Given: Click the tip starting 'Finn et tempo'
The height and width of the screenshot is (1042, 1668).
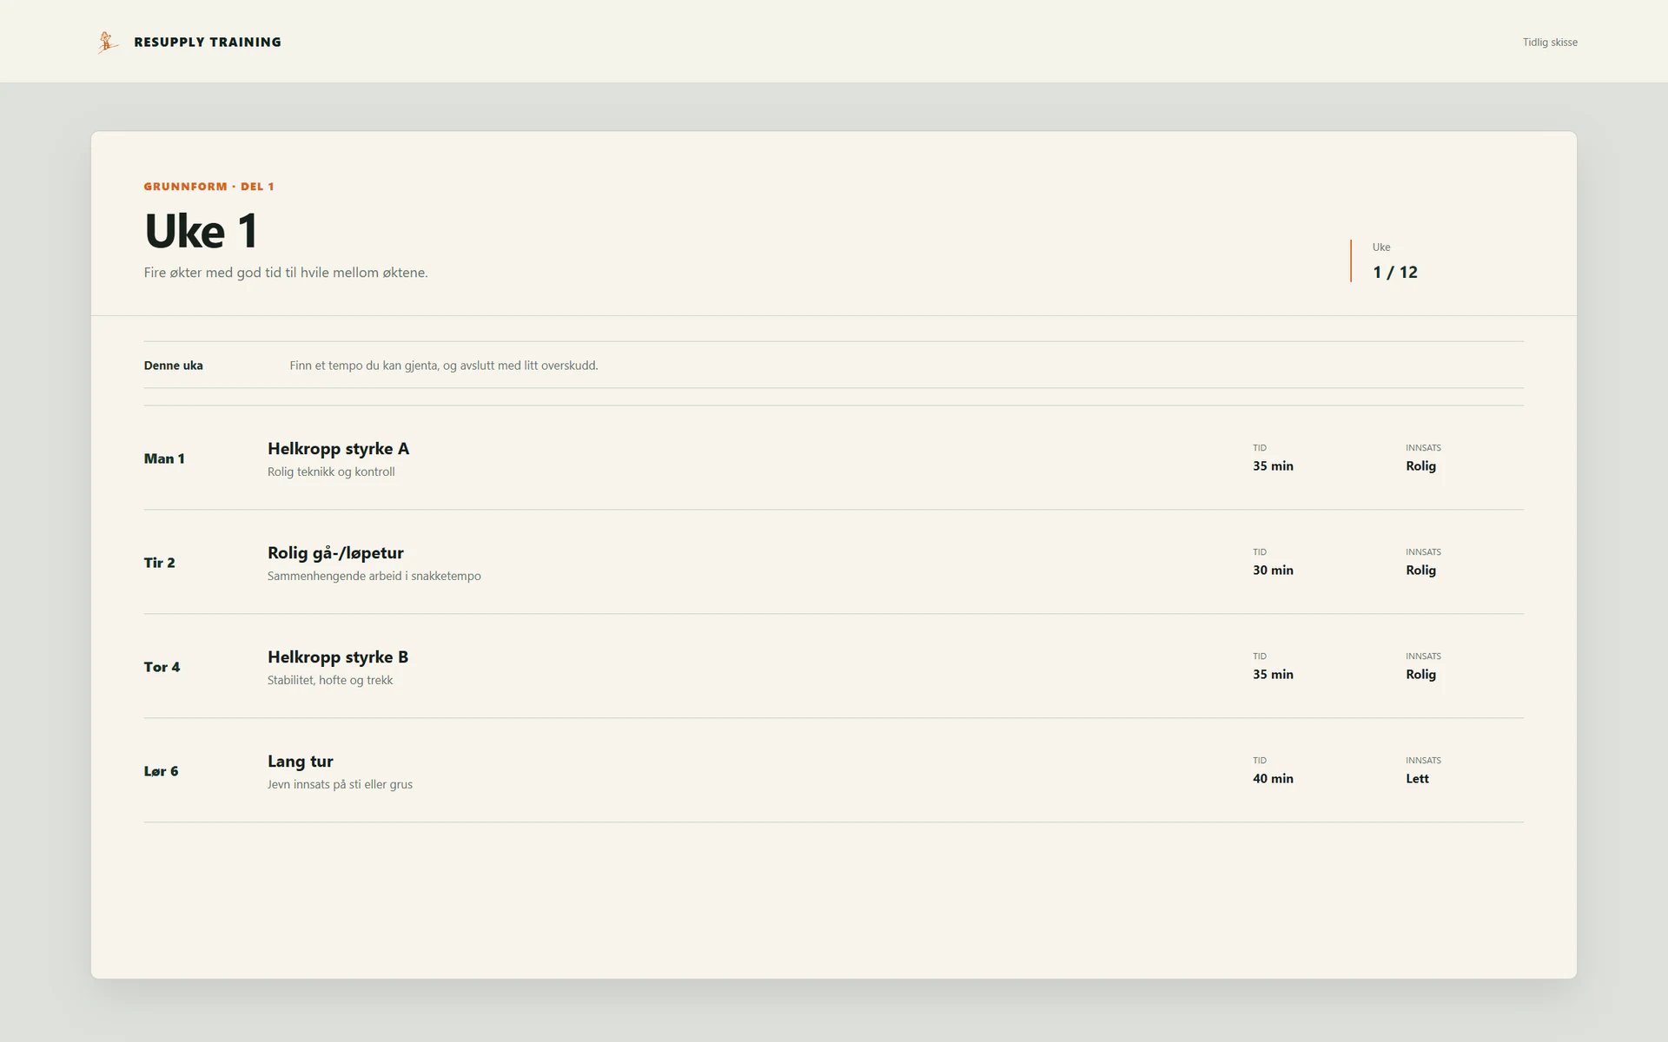Looking at the screenshot, I should pyautogui.click(x=443, y=366).
